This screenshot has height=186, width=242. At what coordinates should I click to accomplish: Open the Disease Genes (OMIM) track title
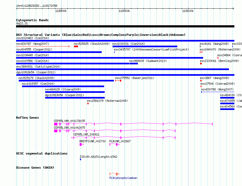(x=35, y=168)
